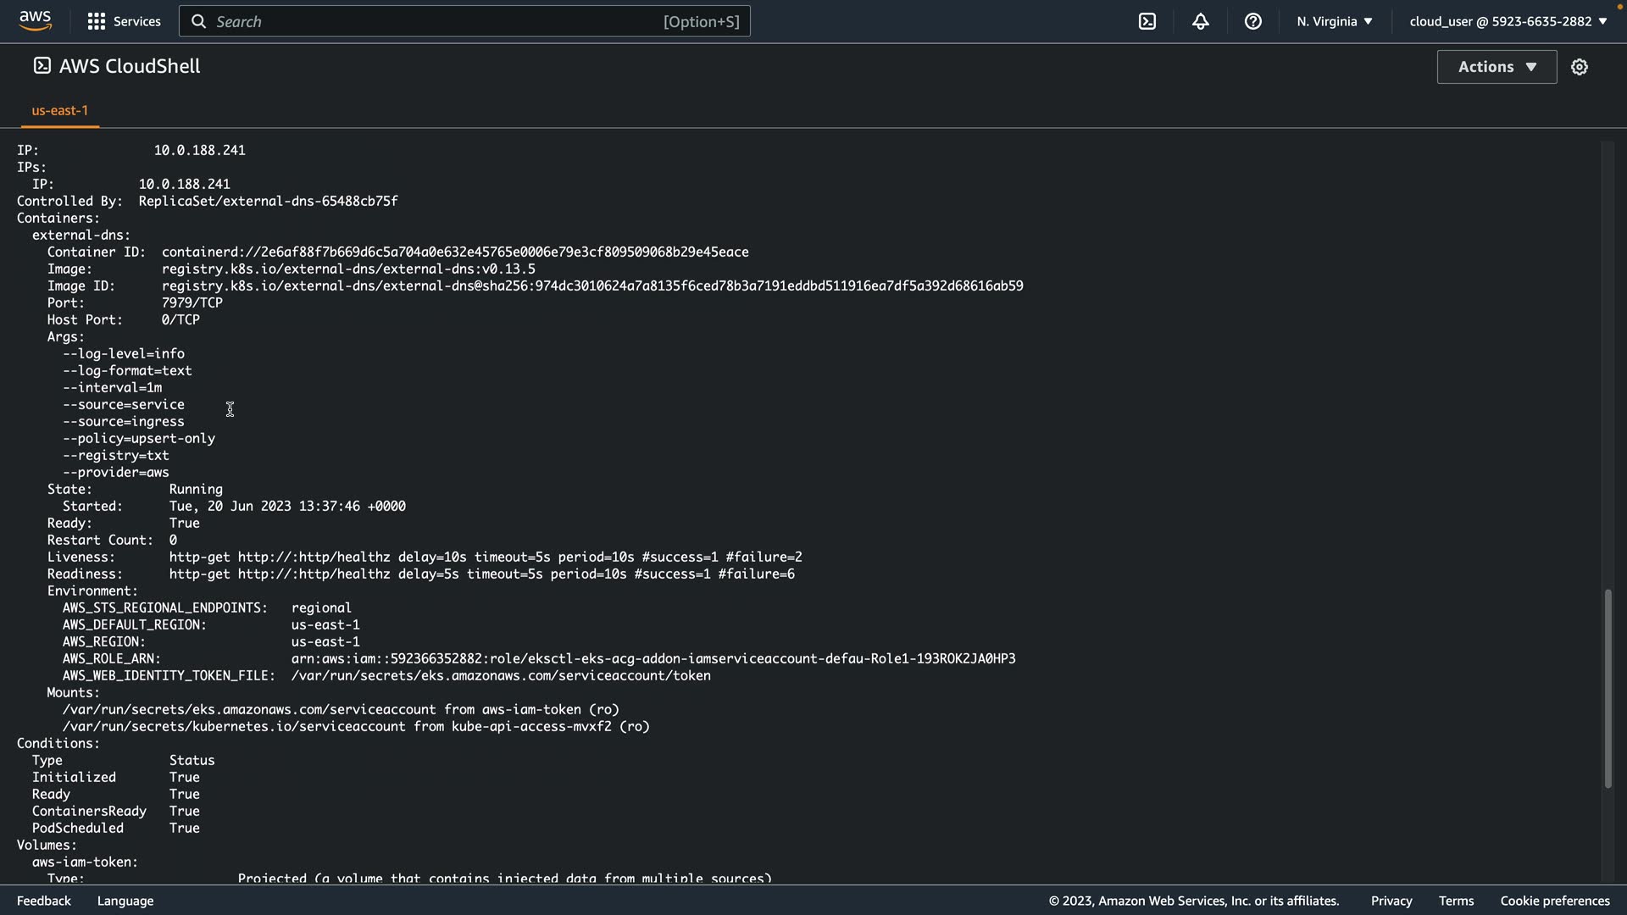This screenshot has height=915, width=1627.
Task: Click terminal icon beside AWS CloudShell title
Action: tap(42, 66)
